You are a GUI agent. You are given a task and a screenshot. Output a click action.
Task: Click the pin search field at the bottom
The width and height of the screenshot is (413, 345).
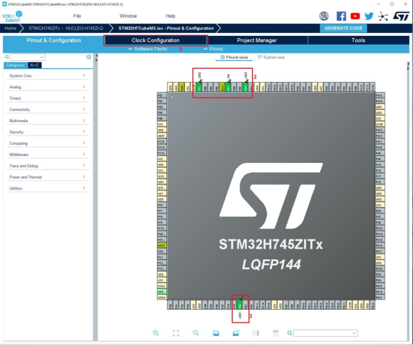[x=324, y=333]
